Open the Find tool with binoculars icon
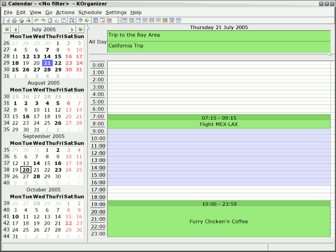This screenshot has width=336, height=252. (x=72, y=20)
